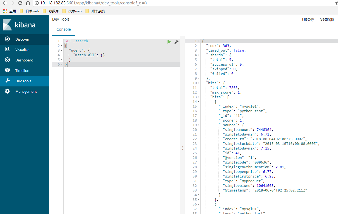The width and height of the screenshot is (338, 214).
Task: Click "total": 7863 value
Action: click(233, 88)
